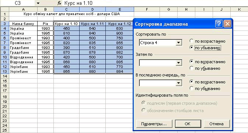The height and width of the screenshot is (133, 248).
Task: Cancel with the Отмена button
Action: pos(217,124)
